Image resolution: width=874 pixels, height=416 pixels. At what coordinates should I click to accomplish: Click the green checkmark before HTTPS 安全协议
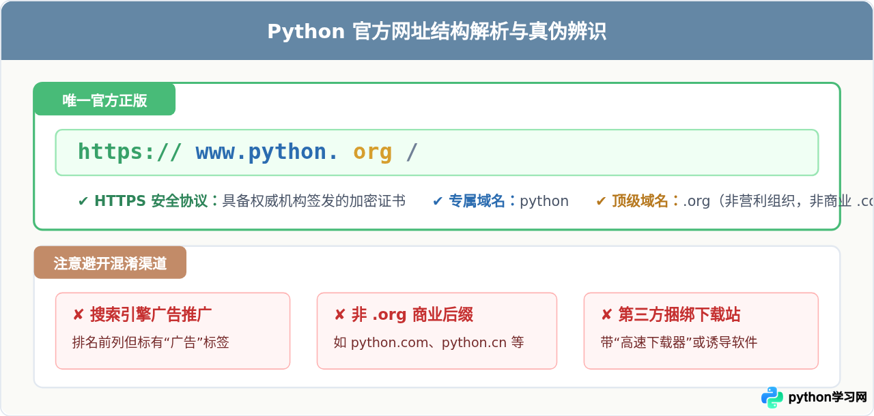[83, 201]
